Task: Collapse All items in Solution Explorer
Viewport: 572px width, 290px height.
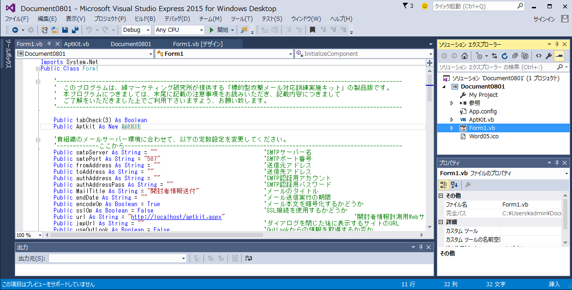Action: [515, 56]
